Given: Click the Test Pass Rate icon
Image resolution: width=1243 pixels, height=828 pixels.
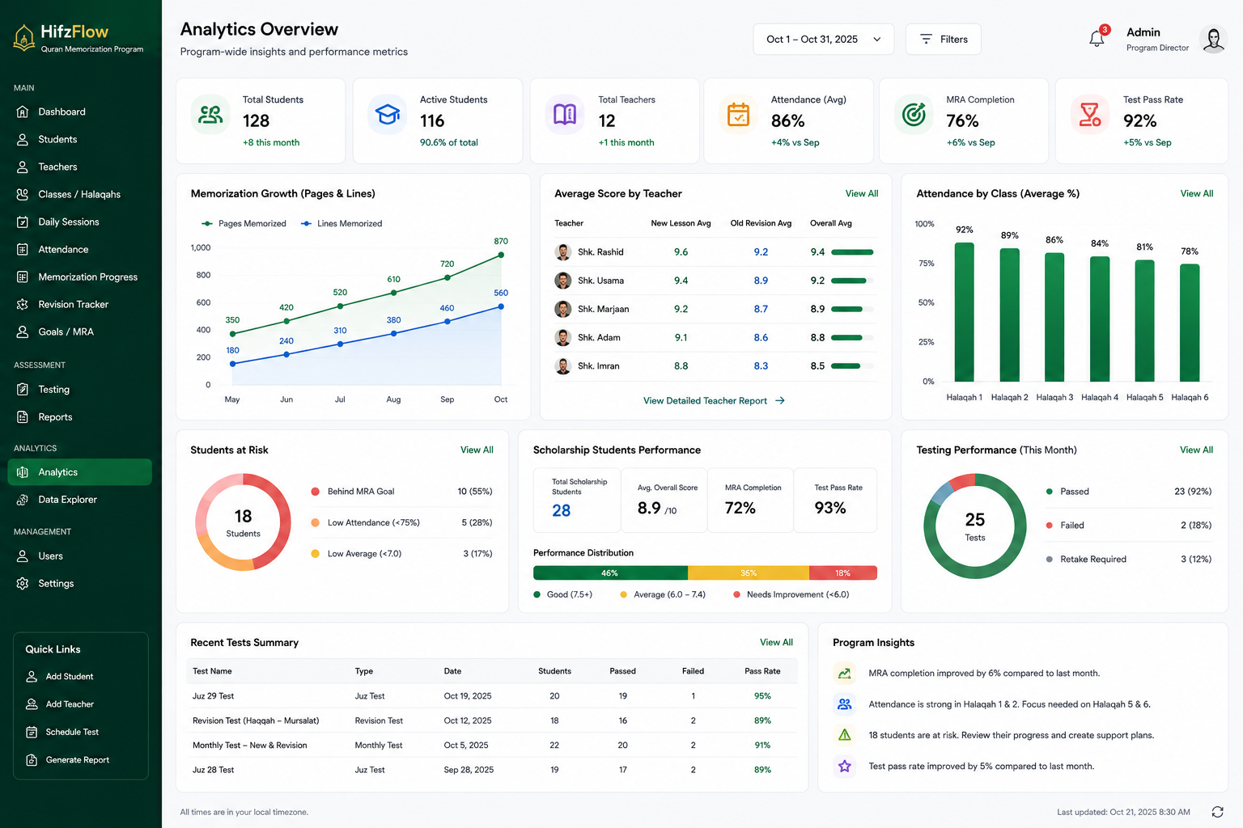Looking at the screenshot, I should point(1090,114).
